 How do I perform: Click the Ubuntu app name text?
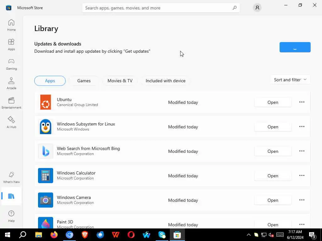coord(64,99)
